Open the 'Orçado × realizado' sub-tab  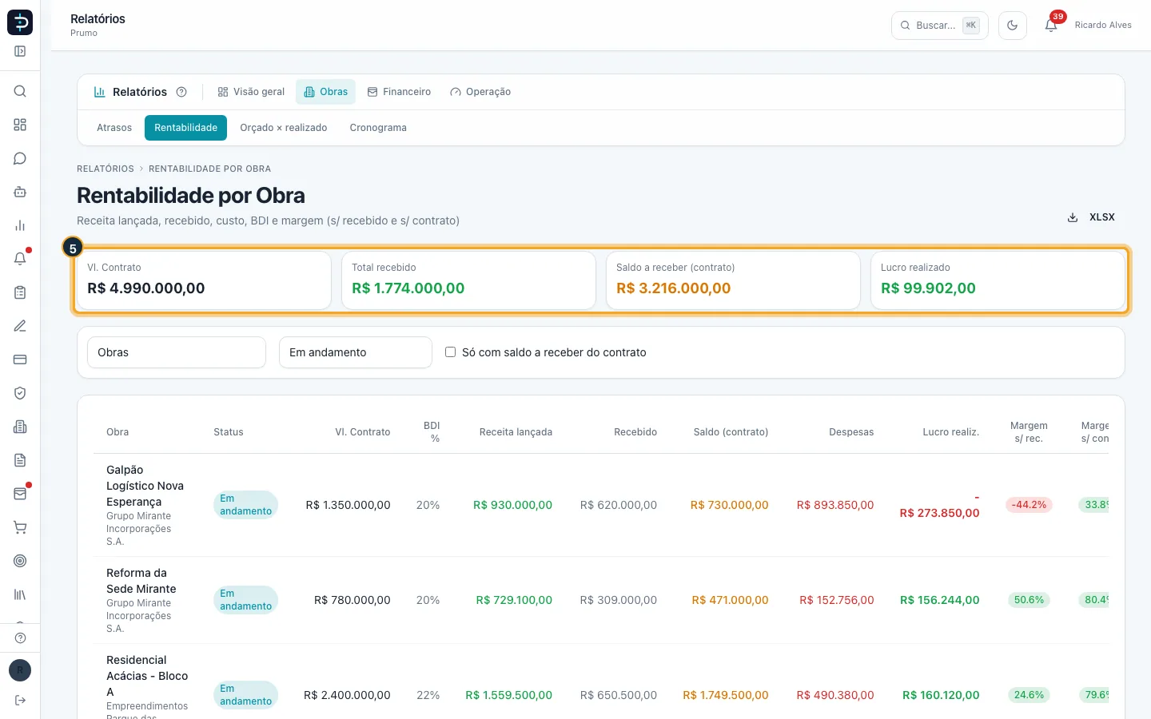(x=284, y=128)
